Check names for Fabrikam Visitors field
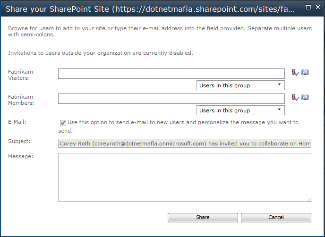The image size is (325, 237). (295, 73)
